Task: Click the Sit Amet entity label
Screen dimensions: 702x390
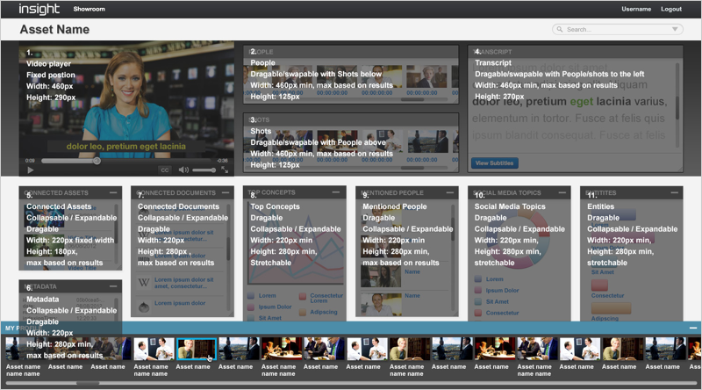Action: point(603,272)
